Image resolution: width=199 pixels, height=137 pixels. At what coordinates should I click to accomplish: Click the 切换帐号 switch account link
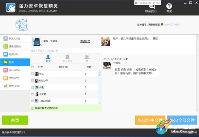(85, 41)
